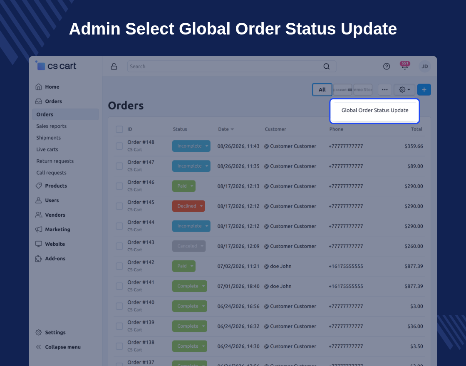Open Complete status dropdown for Order #141

click(x=190, y=286)
